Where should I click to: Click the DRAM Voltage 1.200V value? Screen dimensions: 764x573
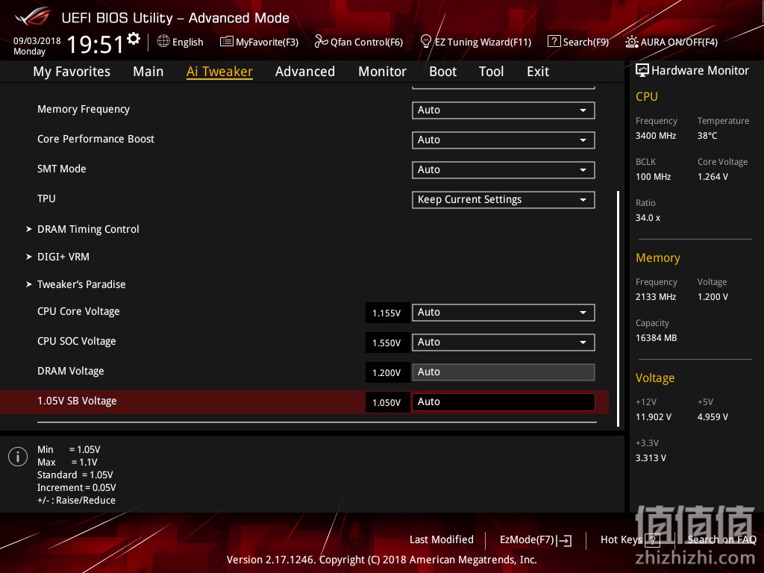click(x=387, y=373)
